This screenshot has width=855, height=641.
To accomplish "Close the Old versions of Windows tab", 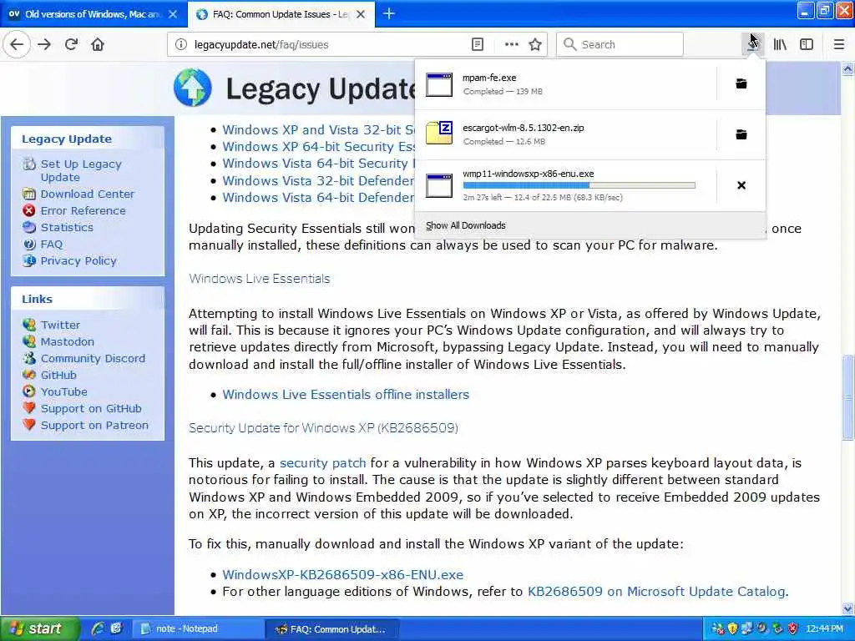I will 173,14.
